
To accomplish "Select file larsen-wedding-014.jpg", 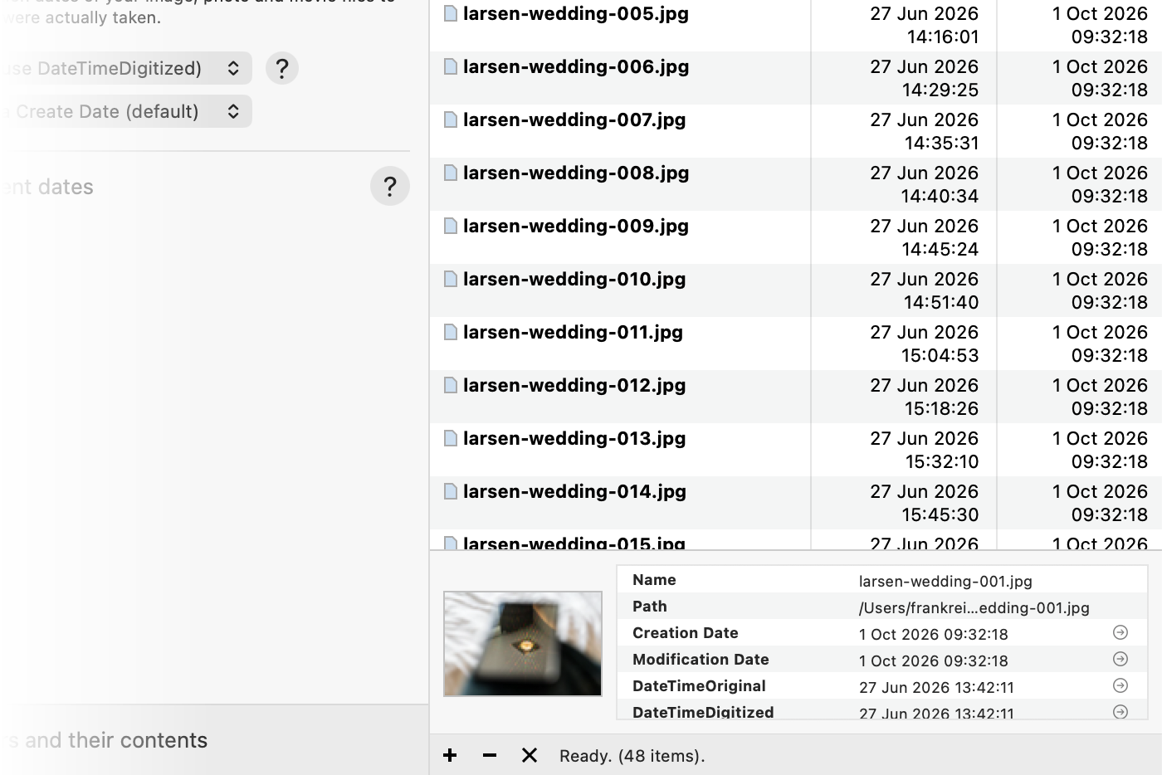I will [574, 491].
